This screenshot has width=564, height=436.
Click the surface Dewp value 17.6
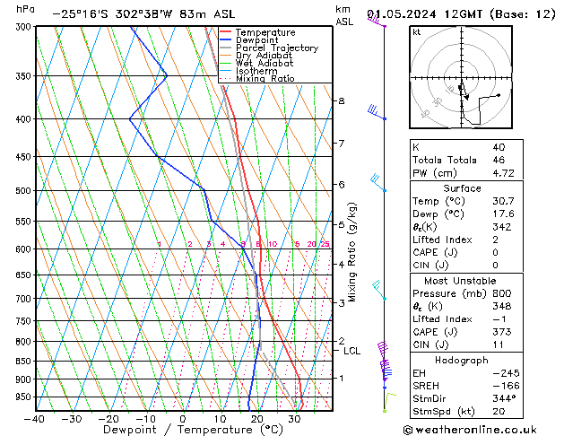pyautogui.click(x=503, y=214)
